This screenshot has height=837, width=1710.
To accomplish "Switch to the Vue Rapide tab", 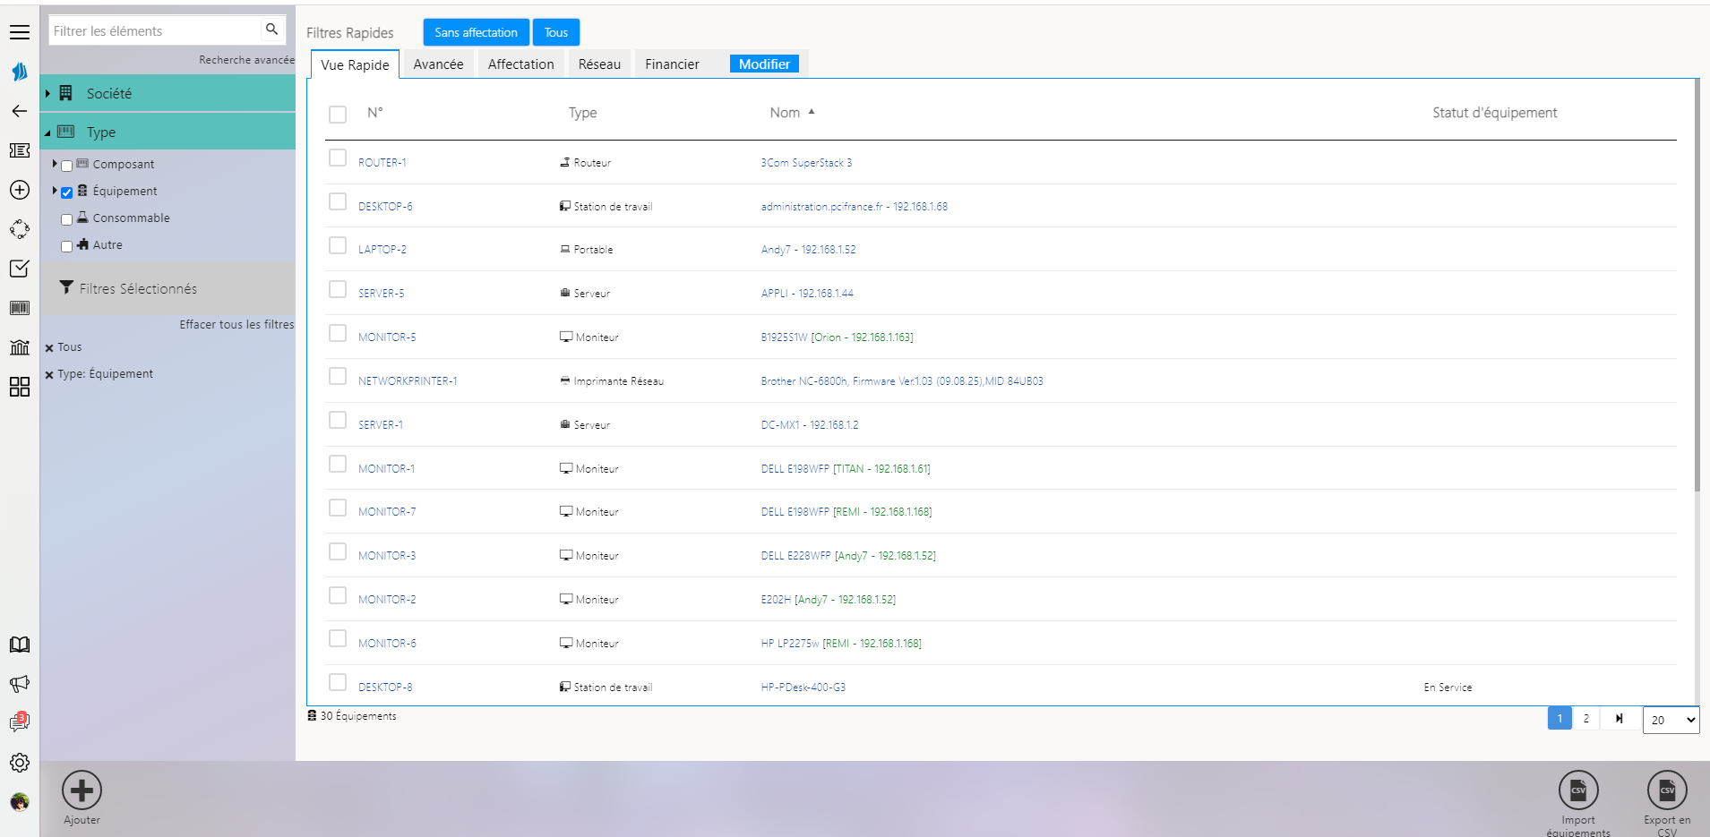I will tap(355, 64).
